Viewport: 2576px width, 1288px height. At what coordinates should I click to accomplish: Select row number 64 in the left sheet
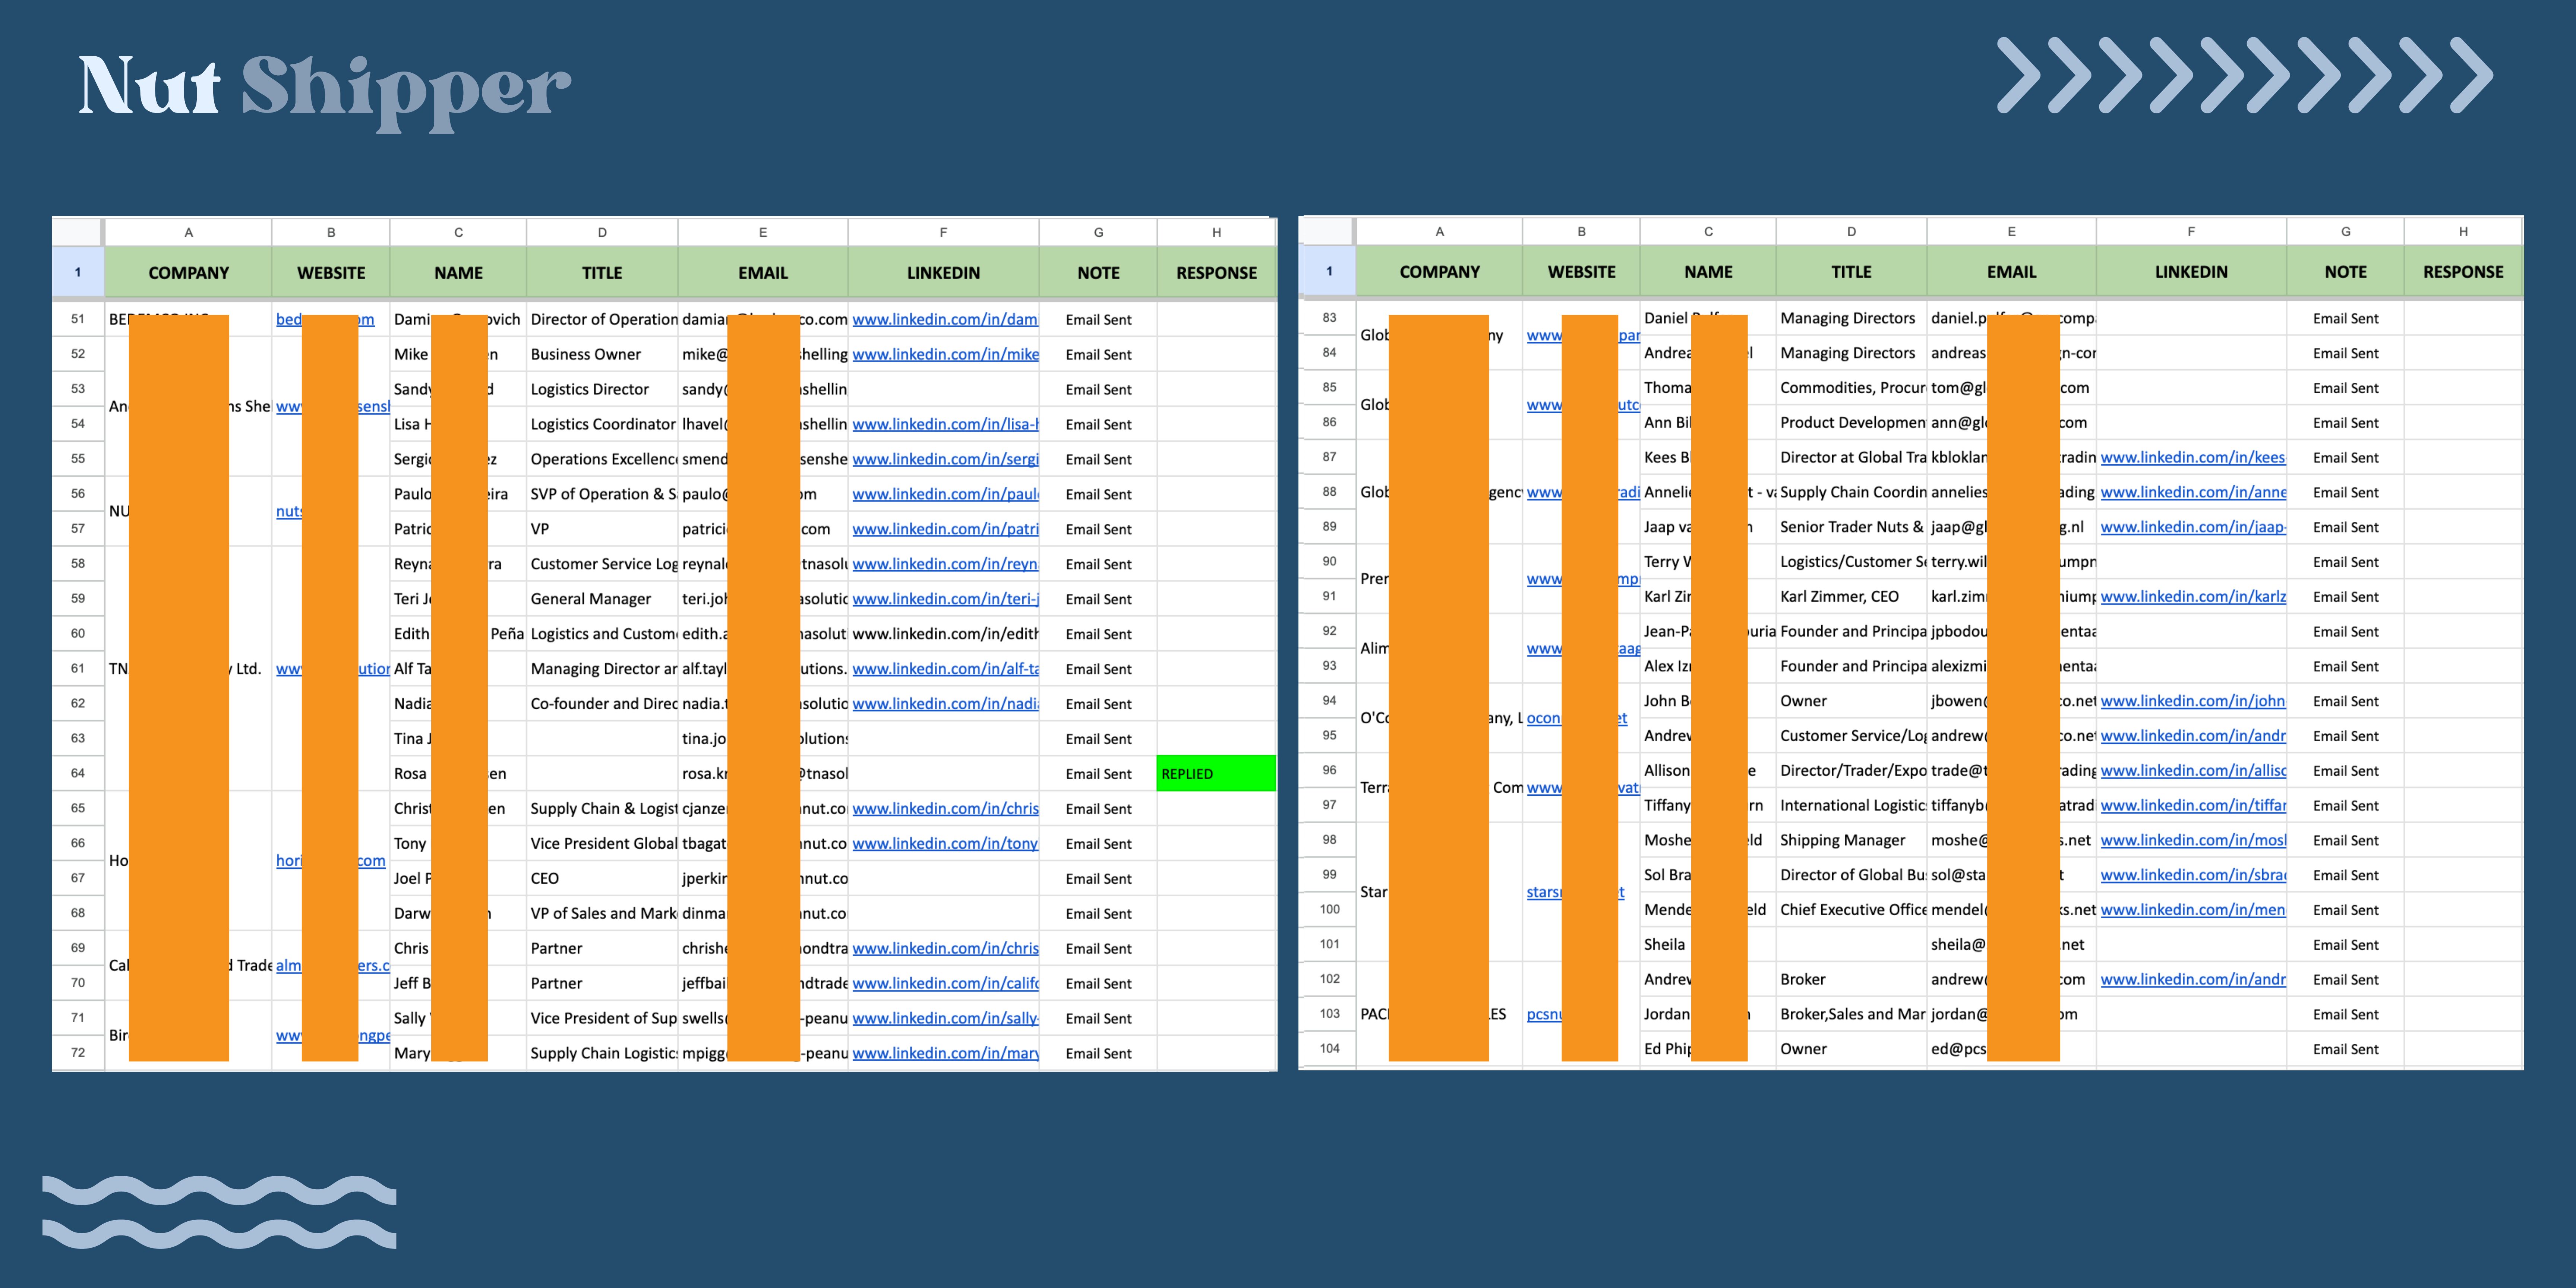click(78, 773)
